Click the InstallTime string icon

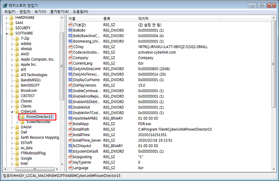pos(70,135)
